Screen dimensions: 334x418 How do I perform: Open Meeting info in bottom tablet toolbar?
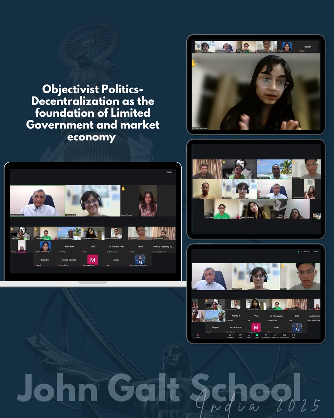pyautogui.click(x=275, y=335)
